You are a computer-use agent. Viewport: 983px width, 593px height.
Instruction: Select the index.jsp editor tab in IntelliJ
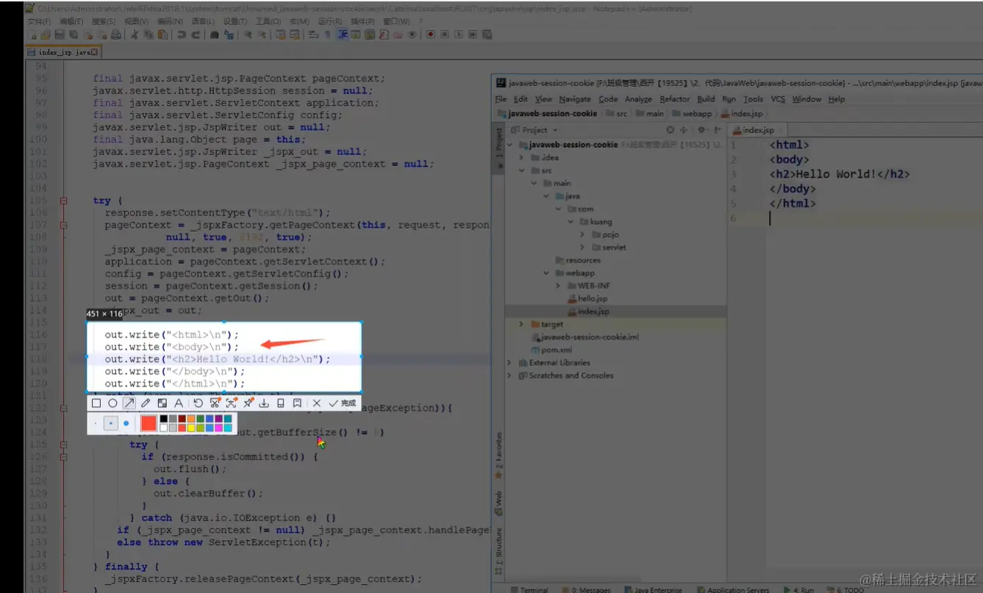[x=757, y=130]
